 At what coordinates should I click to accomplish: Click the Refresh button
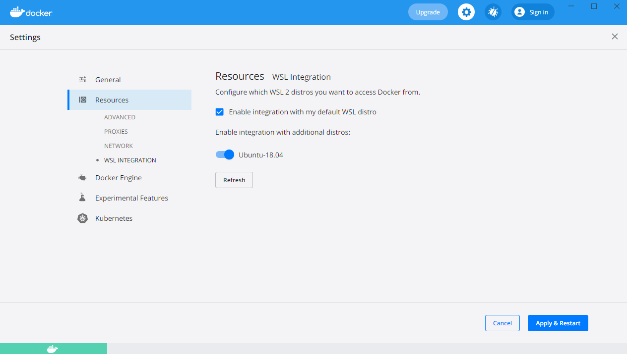pos(234,180)
